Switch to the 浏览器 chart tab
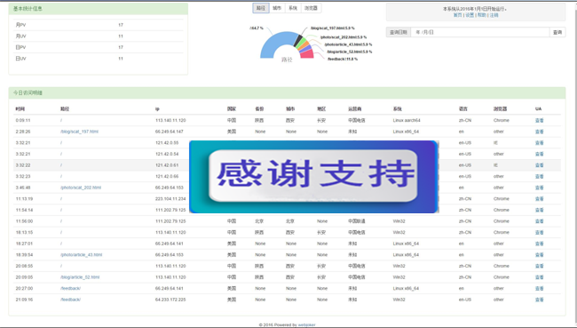The image size is (577, 328). [311, 8]
